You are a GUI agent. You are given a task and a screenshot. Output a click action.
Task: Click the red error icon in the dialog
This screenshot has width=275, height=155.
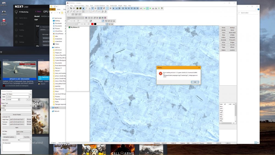pyautogui.click(x=160, y=74)
